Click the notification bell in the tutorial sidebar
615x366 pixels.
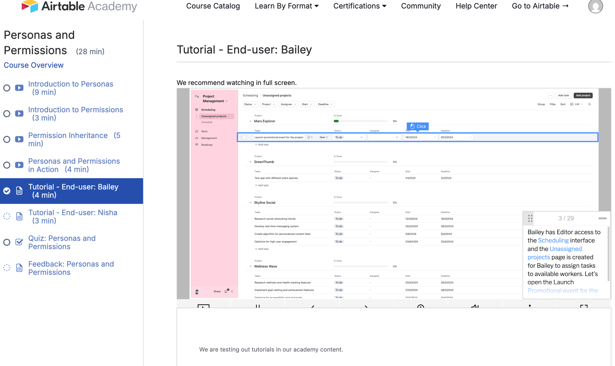click(x=226, y=291)
